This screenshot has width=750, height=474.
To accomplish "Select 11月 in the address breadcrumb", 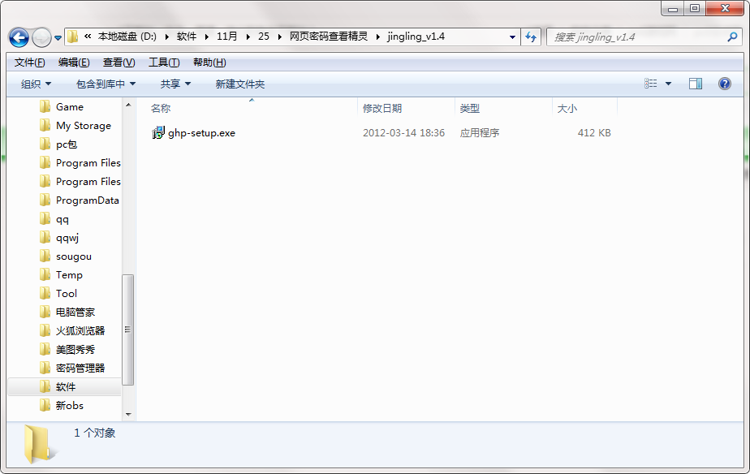I will pos(226,37).
